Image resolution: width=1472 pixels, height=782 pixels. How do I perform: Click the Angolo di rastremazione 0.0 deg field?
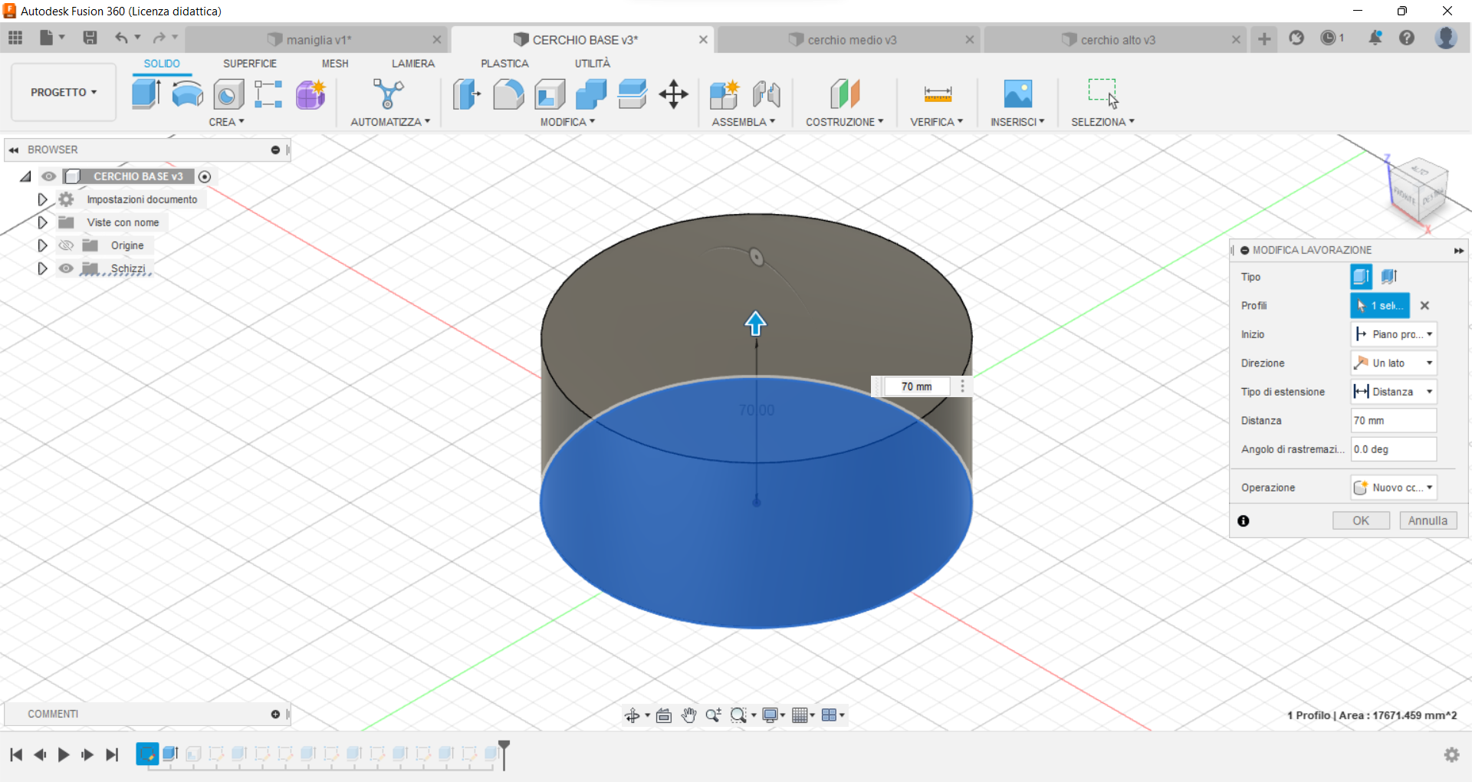(x=1394, y=449)
